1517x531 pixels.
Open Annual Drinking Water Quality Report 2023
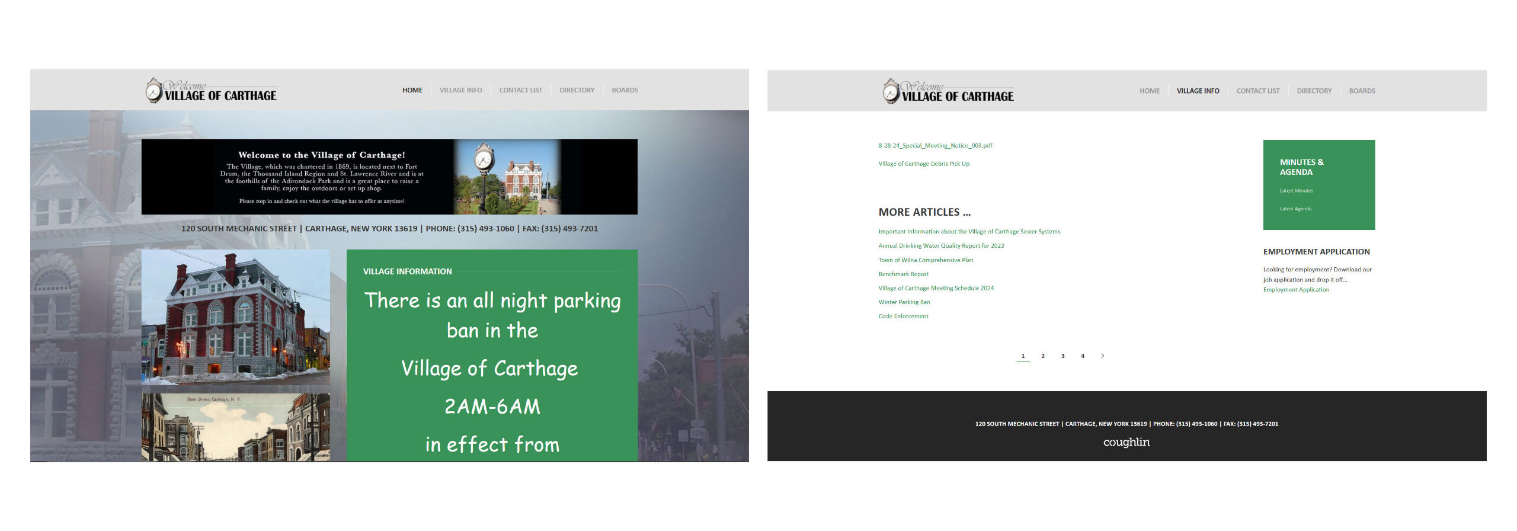coord(941,246)
